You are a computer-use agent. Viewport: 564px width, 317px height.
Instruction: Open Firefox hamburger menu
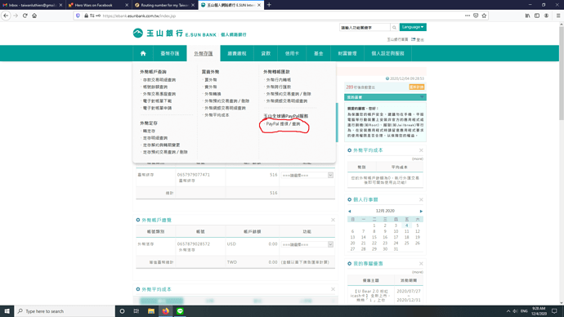point(558,16)
